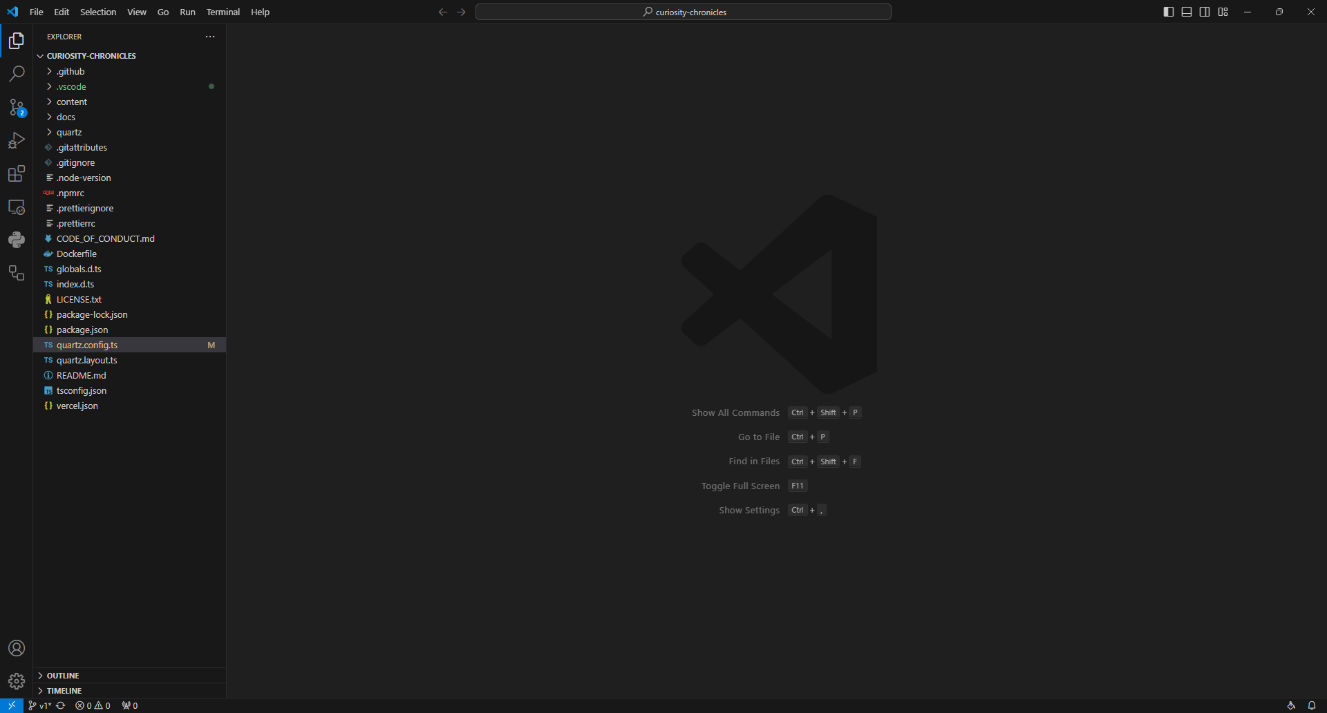Toggle Panel layout icon

[1187, 12]
